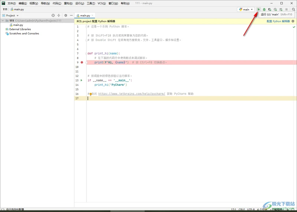Open the 代码(C) menu
The image size is (297, 212).
pyautogui.click(x=57, y=3)
